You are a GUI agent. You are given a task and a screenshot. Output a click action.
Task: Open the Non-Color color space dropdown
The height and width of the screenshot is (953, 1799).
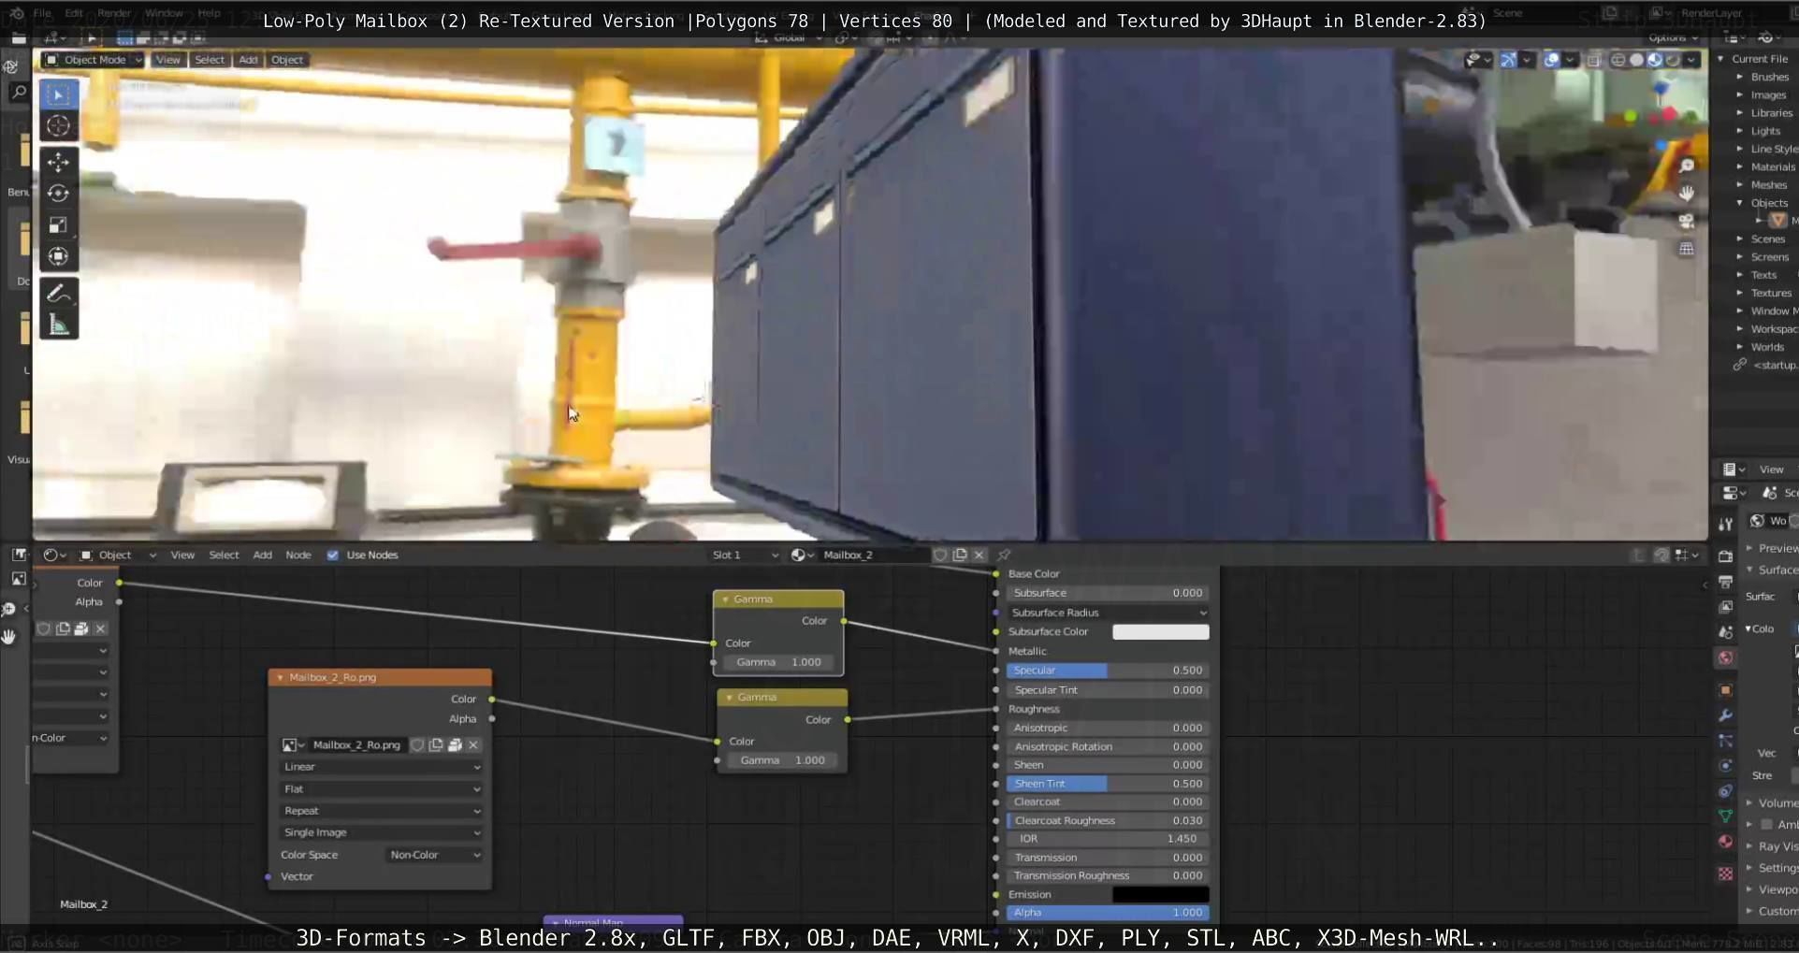pyautogui.click(x=435, y=855)
